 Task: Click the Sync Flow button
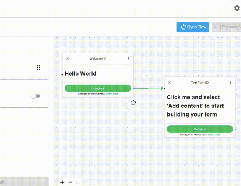coord(193,27)
